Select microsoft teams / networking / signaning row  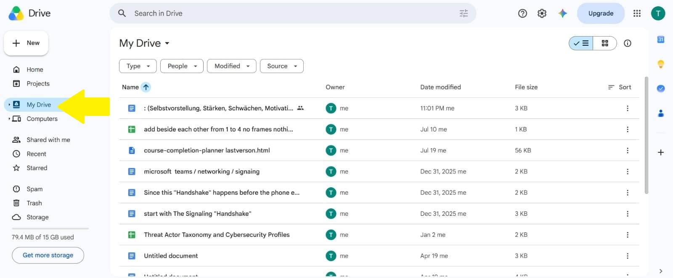pyautogui.click(x=379, y=171)
